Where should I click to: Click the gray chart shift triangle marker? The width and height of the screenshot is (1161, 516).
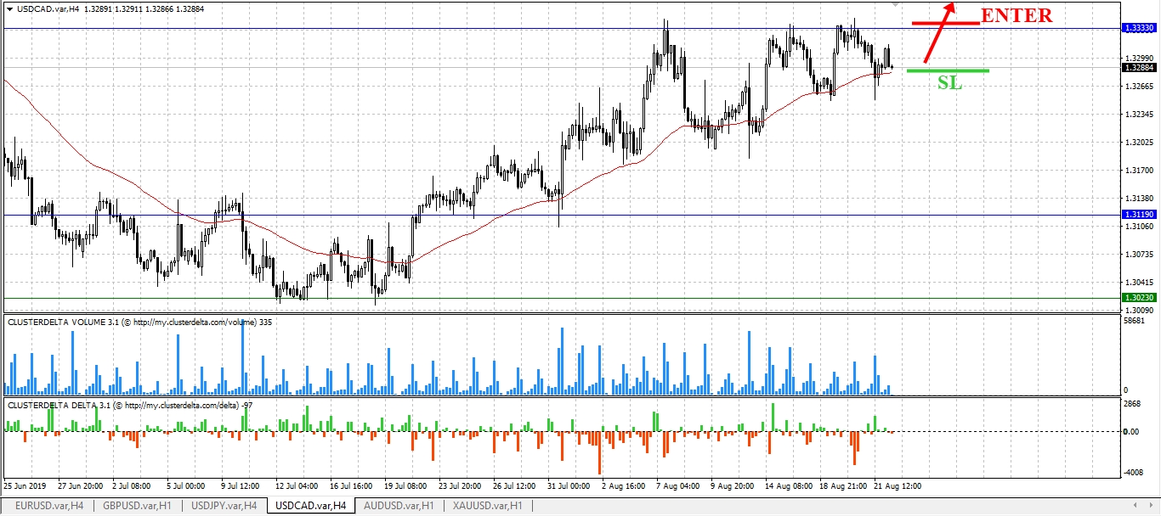894,4
